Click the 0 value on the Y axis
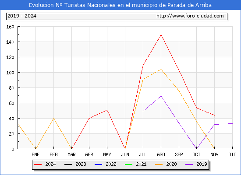241x175 pixels. (13, 149)
